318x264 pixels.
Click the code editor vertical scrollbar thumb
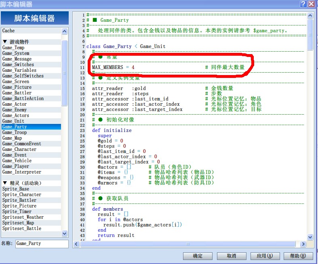tap(310, 35)
